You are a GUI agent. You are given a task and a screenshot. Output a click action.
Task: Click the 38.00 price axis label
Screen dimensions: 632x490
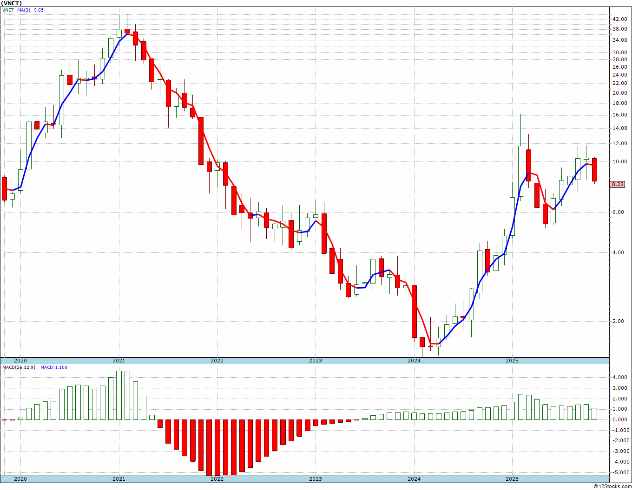point(619,29)
